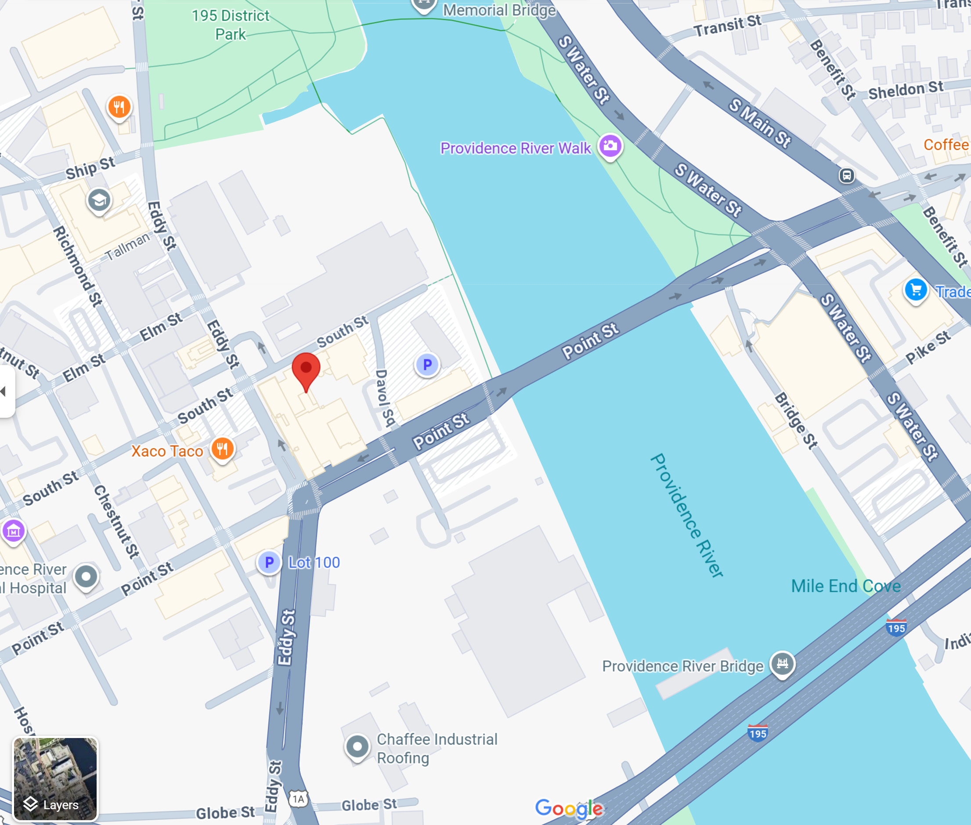Image resolution: width=971 pixels, height=825 pixels.
Task: Open the Layers satellite thumbnail
Action: pyautogui.click(x=55, y=779)
